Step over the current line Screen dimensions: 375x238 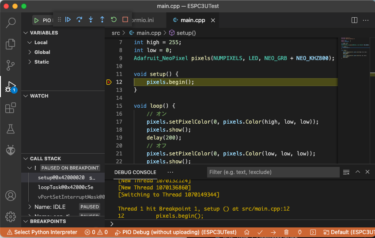click(x=80, y=19)
